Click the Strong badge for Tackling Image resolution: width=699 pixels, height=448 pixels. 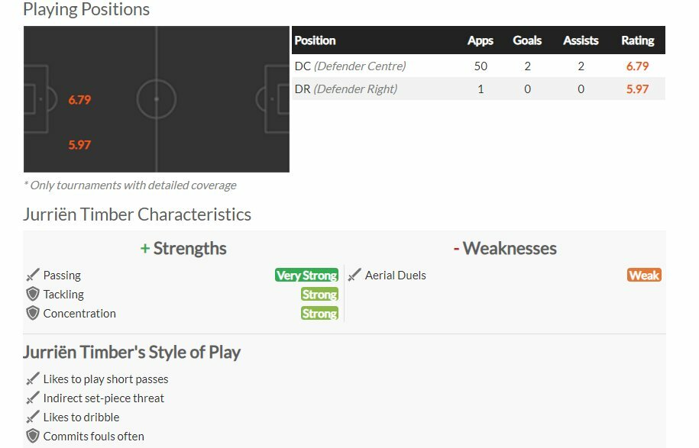point(319,295)
